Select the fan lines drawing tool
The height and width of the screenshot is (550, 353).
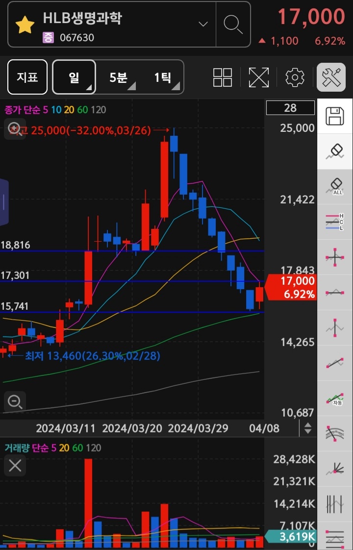point(335,469)
